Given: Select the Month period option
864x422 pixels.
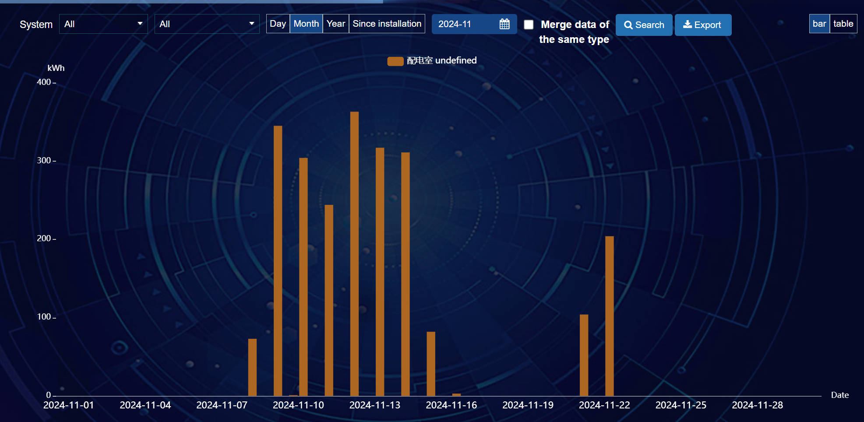Looking at the screenshot, I should coord(306,24).
